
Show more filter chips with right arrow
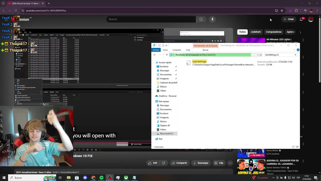[300, 32]
